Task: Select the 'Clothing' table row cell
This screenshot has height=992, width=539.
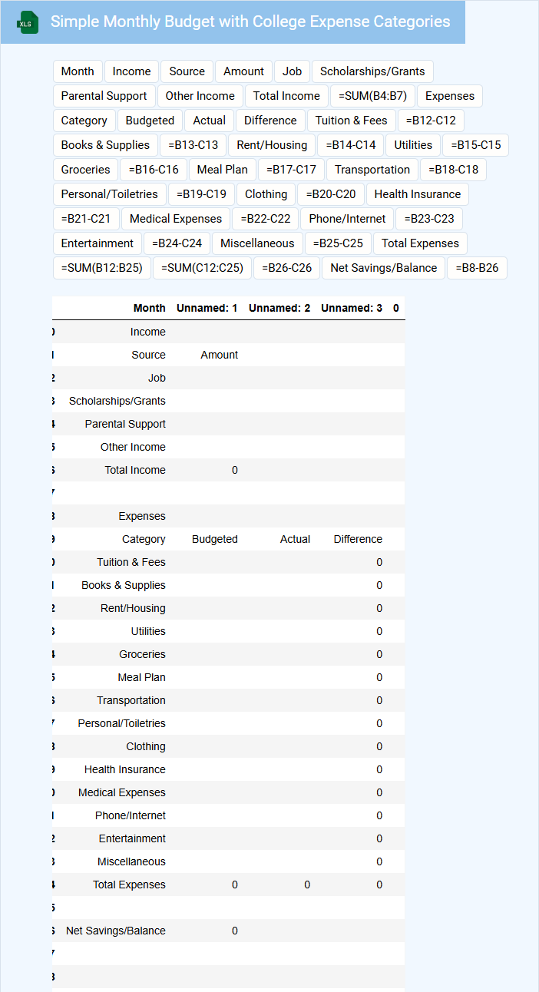Action: point(146,746)
